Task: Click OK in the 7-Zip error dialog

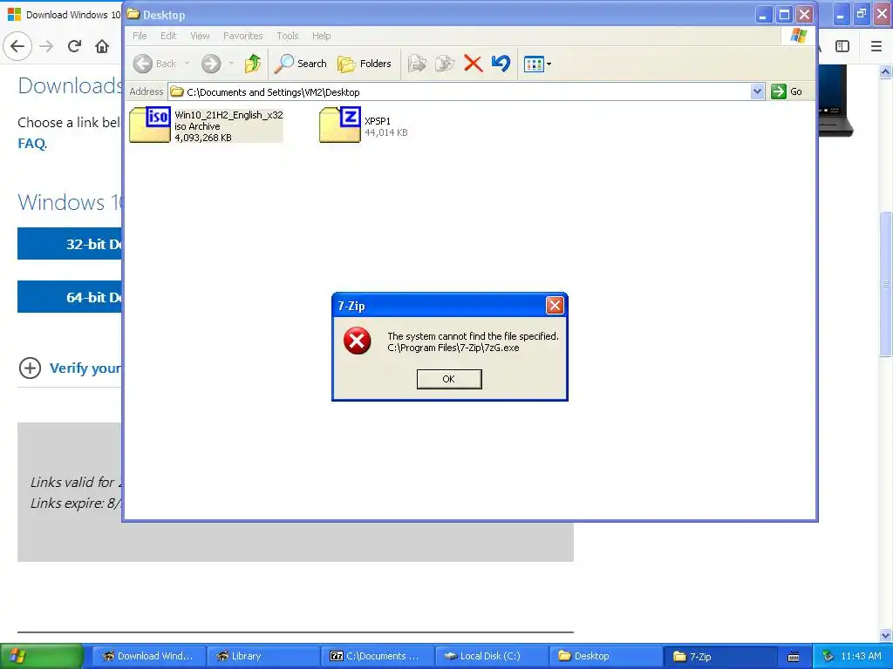Action: (449, 379)
